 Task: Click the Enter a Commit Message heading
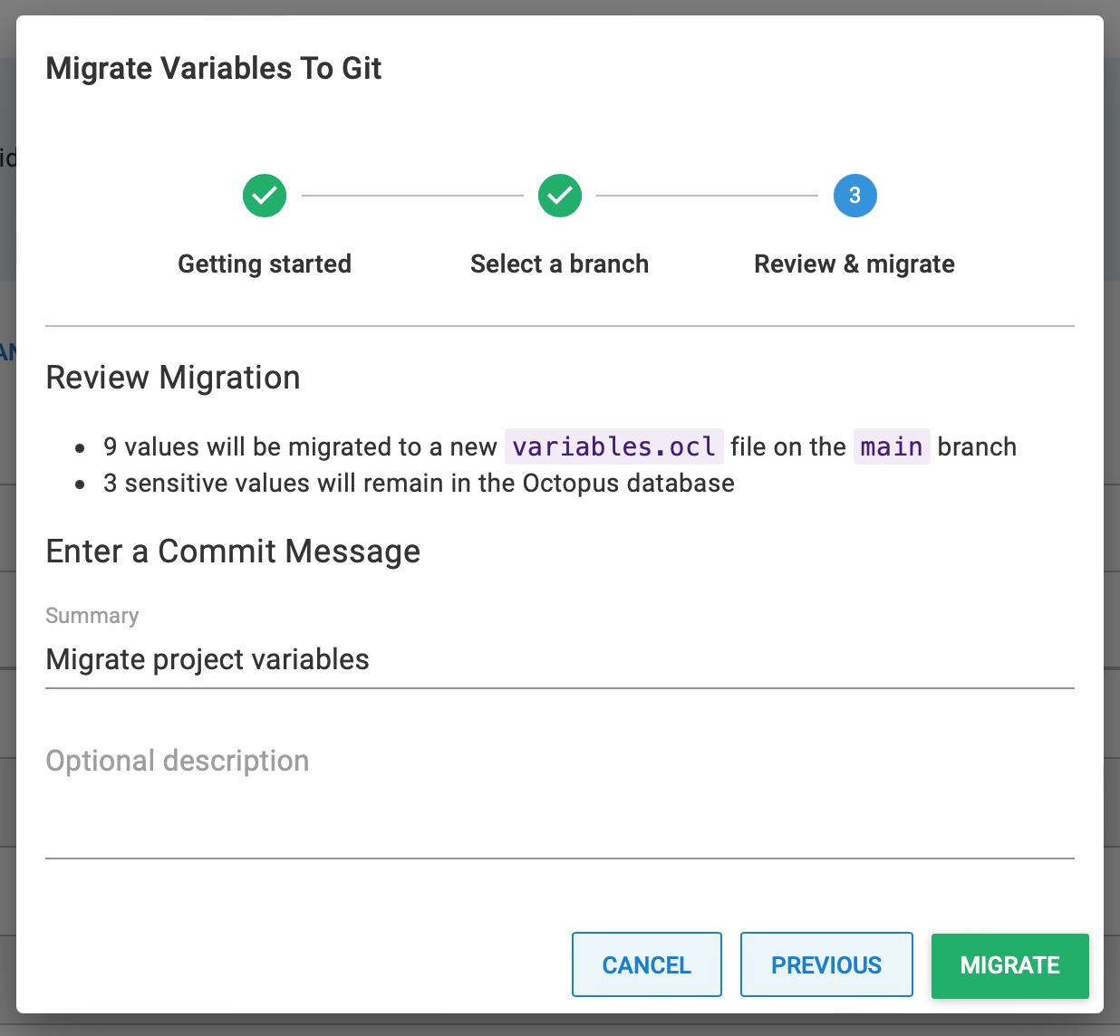(233, 552)
